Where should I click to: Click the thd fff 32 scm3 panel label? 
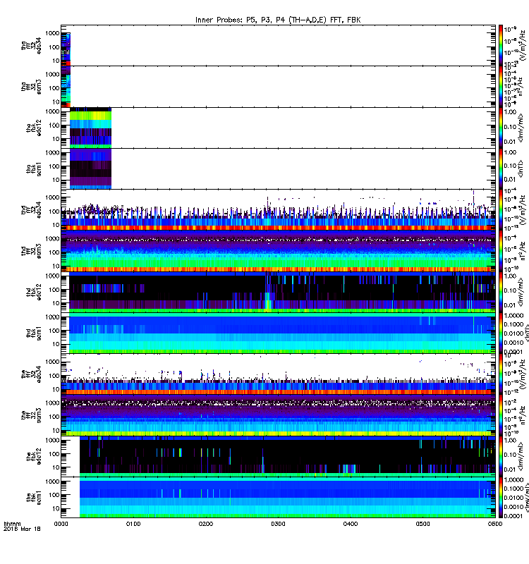coord(31,251)
